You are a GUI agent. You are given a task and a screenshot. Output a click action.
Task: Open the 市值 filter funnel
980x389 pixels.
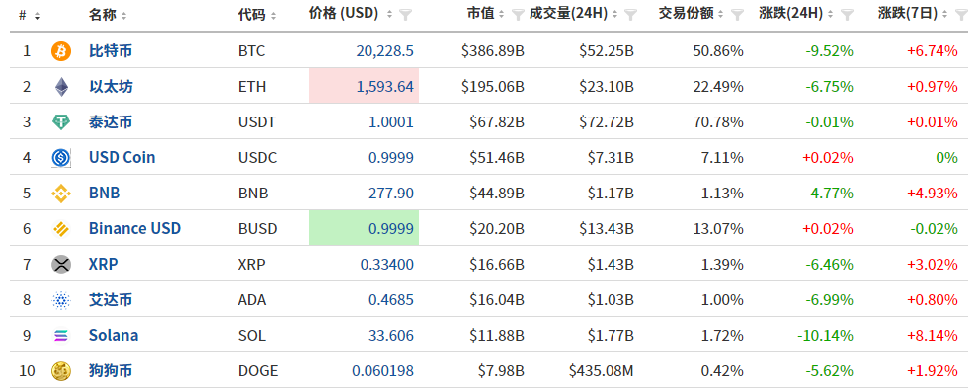point(518,15)
